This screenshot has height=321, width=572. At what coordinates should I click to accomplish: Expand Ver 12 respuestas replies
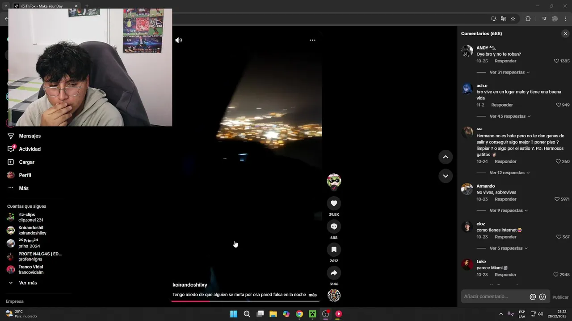(509, 173)
